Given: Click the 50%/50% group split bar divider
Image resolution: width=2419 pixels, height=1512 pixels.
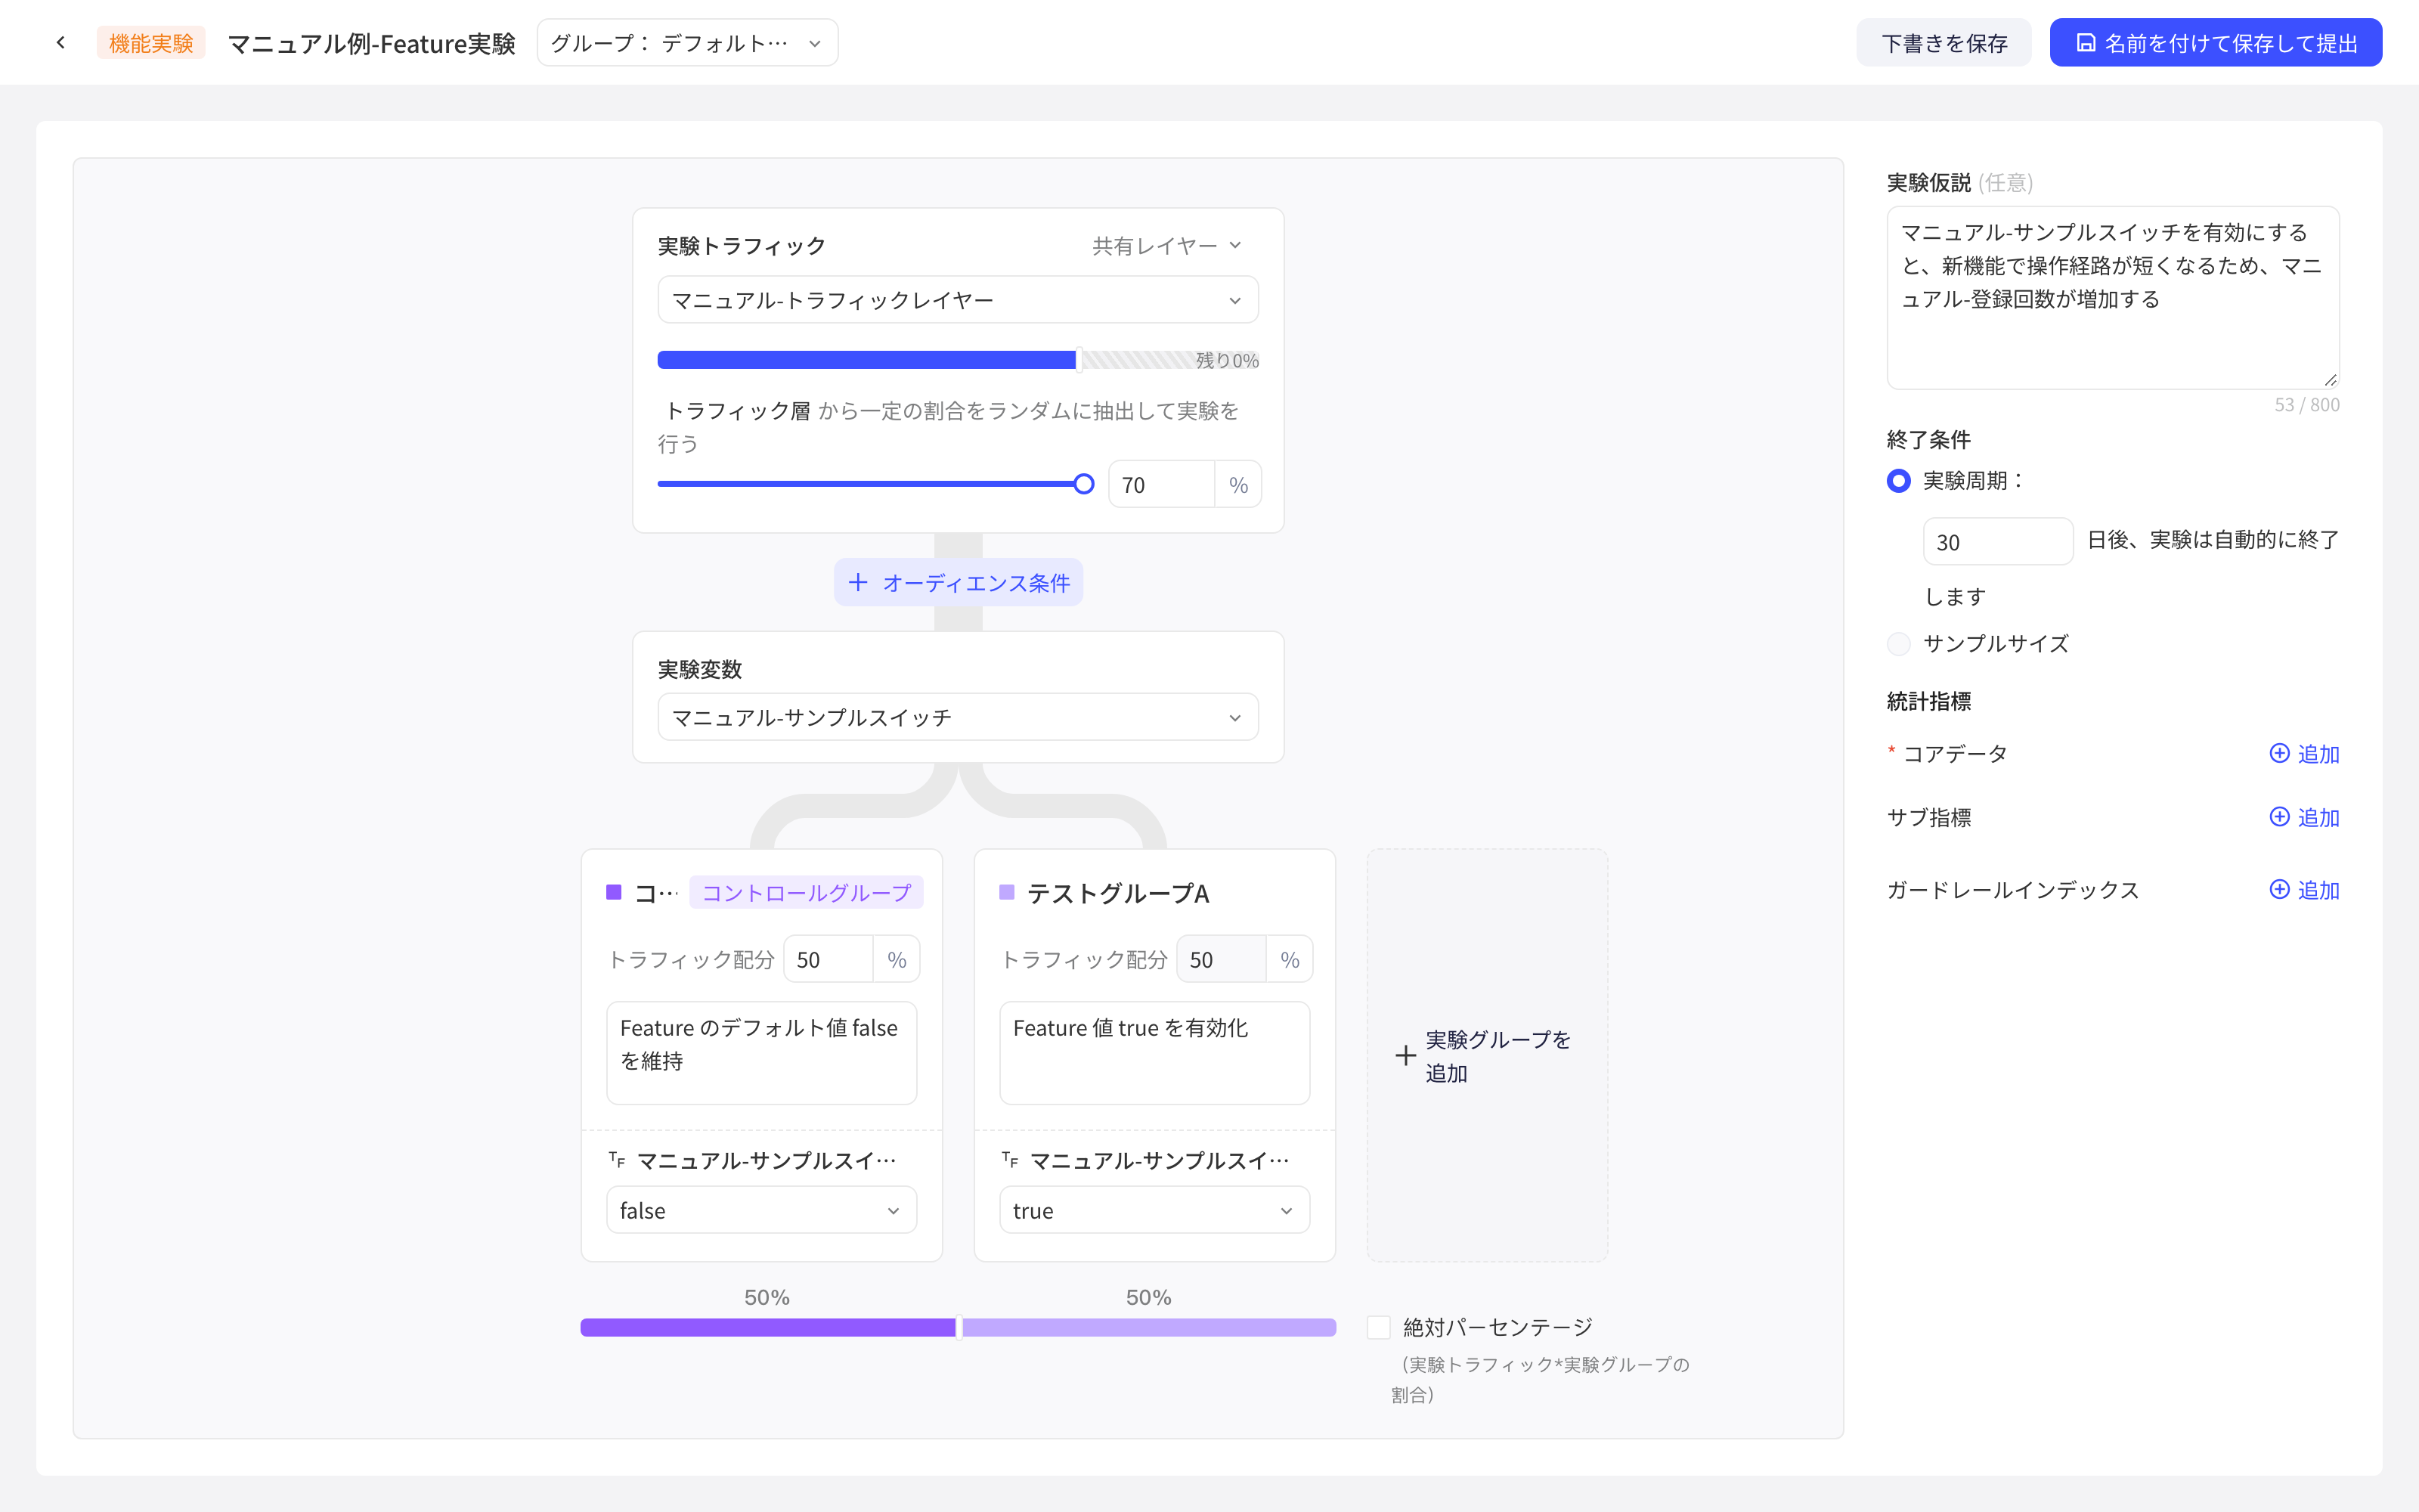Looking at the screenshot, I should pos(958,1327).
